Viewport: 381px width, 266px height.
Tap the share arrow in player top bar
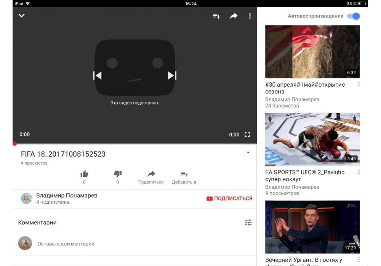click(x=233, y=16)
